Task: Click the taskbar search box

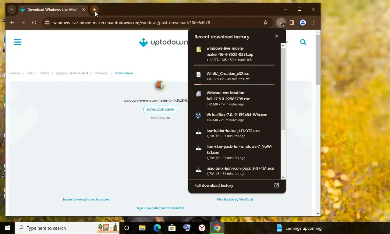Action: (x=67, y=228)
